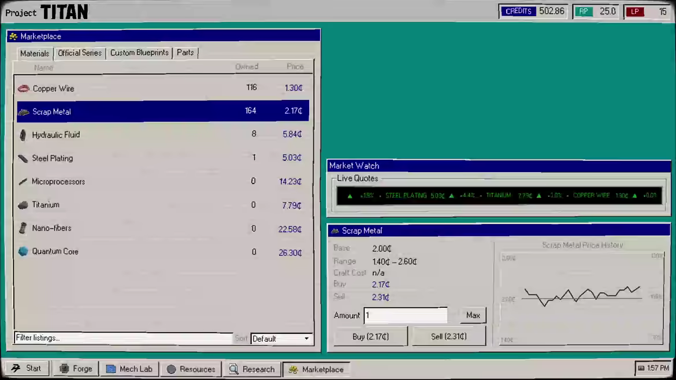The width and height of the screenshot is (676, 380).
Task: Open the Parts tab
Action: 185,53
